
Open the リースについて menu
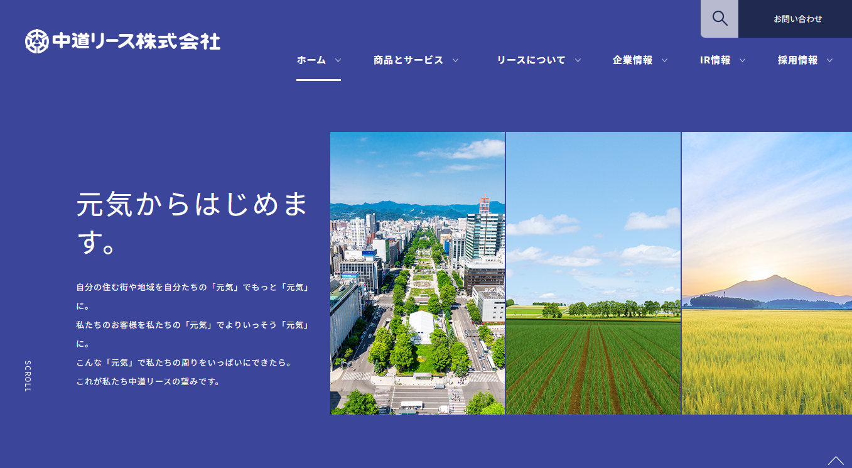531,60
